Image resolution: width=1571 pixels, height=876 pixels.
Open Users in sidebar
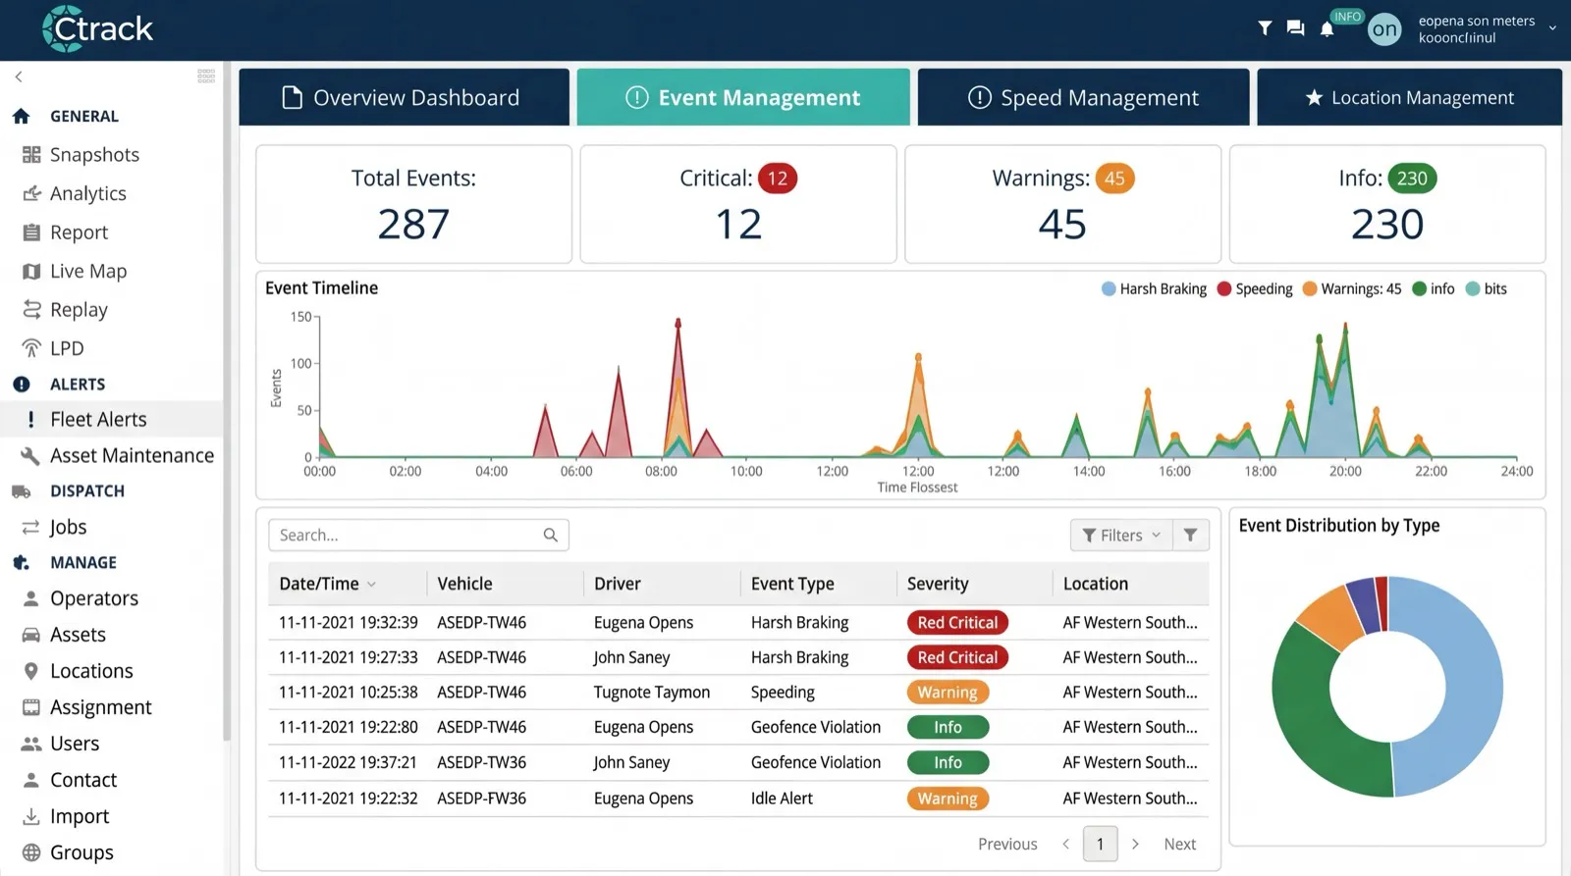coord(75,744)
